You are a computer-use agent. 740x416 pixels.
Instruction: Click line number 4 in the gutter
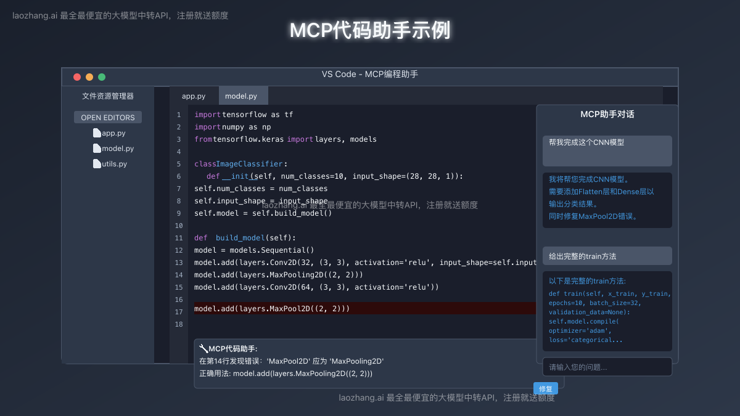click(x=179, y=152)
